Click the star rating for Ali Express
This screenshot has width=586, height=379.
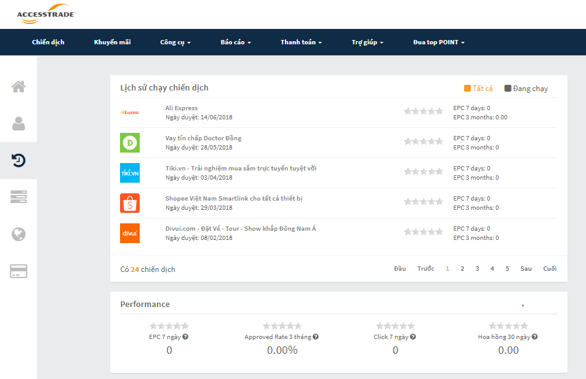[423, 111]
